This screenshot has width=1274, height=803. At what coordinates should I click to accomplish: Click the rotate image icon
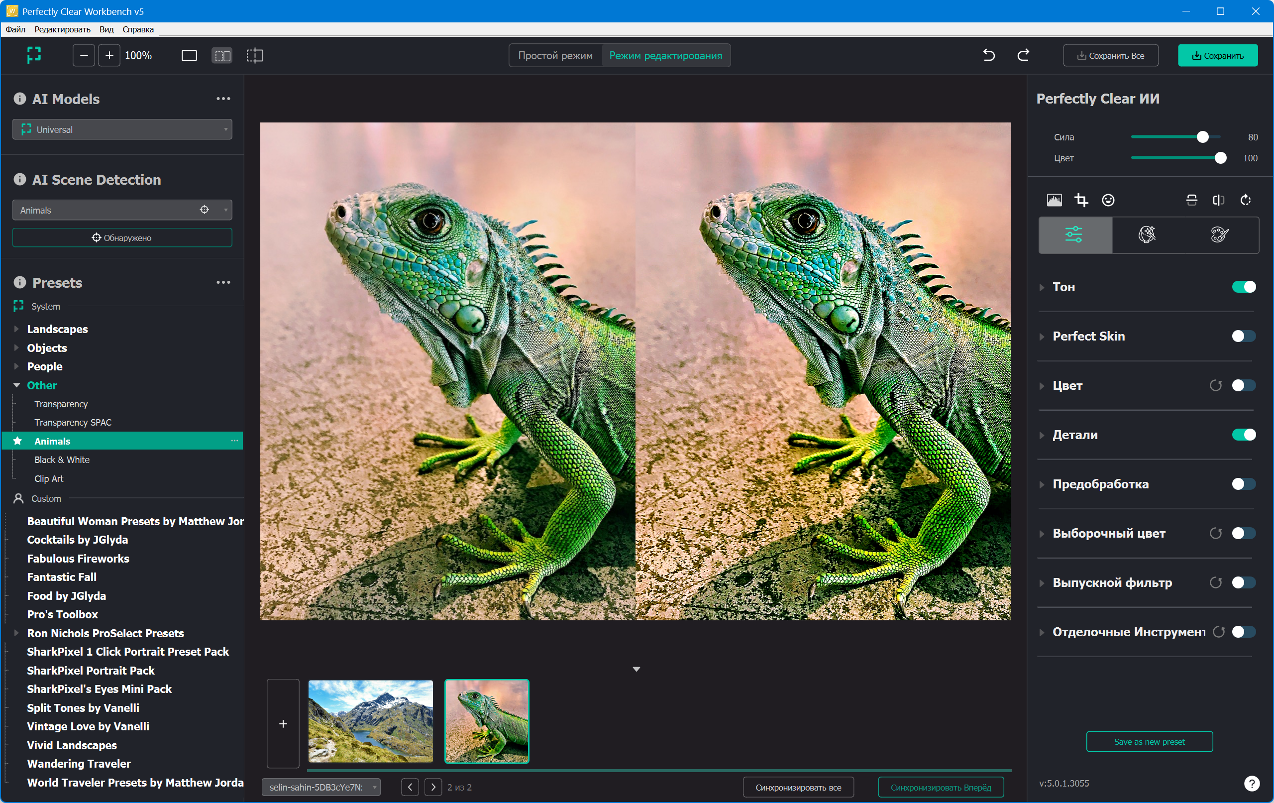[1246, 200]
